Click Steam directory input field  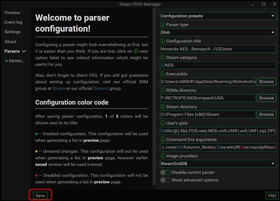208,114
